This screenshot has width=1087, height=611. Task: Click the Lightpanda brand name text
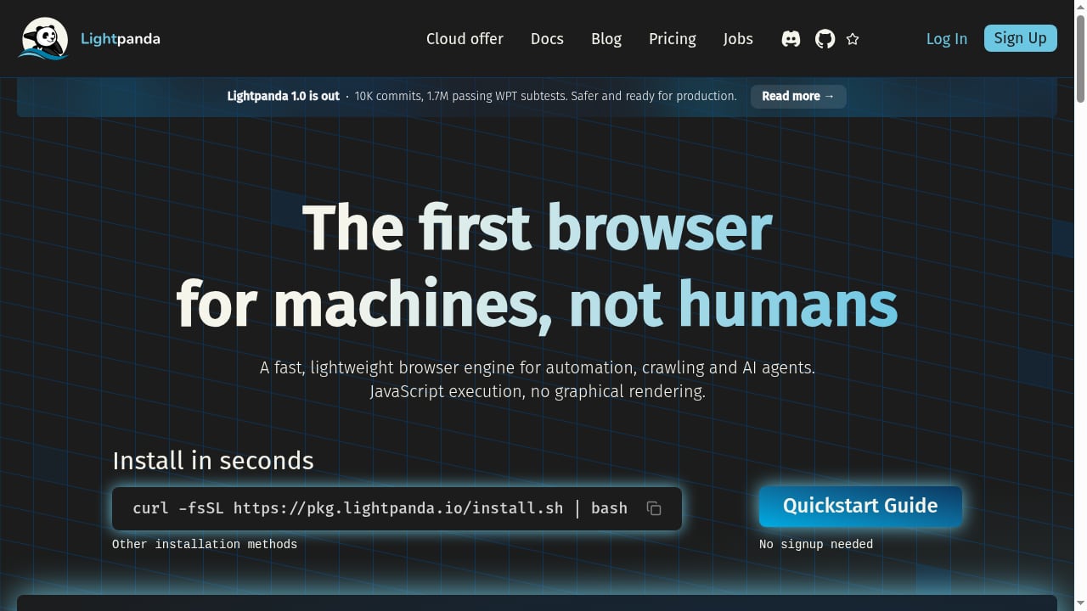click(121, 39)
